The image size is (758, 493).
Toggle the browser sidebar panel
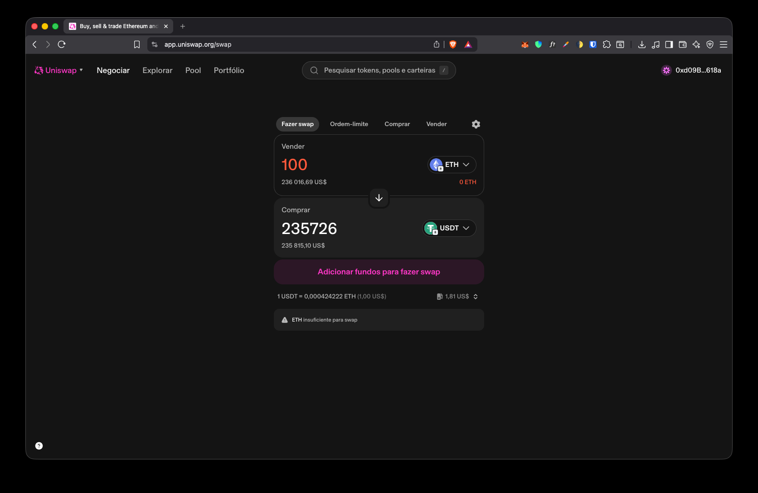[x=669, y=44]
